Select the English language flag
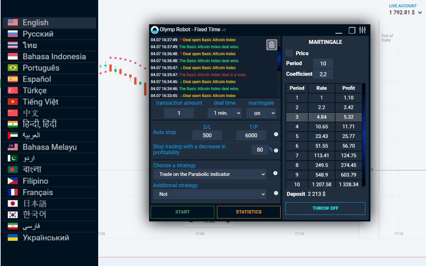The width and height of the screenshot is (426, 266). coord(13,23)
